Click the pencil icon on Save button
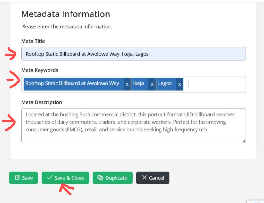This screenshot has height=203, width=264. click(x=17, y=178)
